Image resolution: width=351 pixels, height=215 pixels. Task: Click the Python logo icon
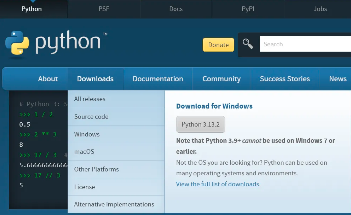[x=17, y=43]
